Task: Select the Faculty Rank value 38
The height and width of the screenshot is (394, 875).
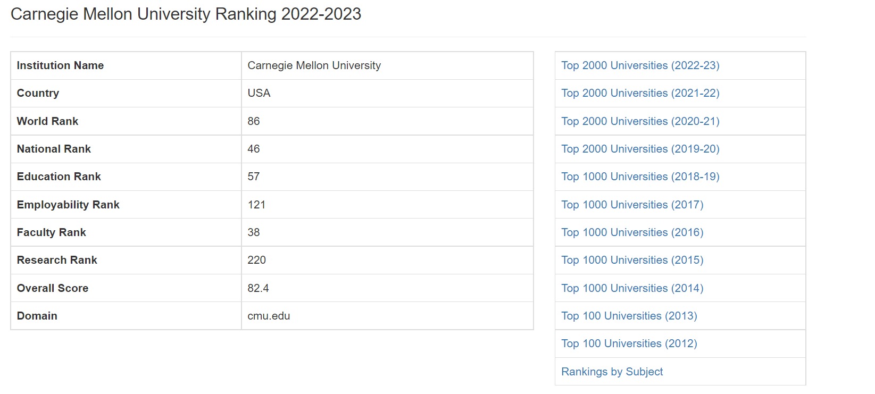Action: click(x=387, y=232)
